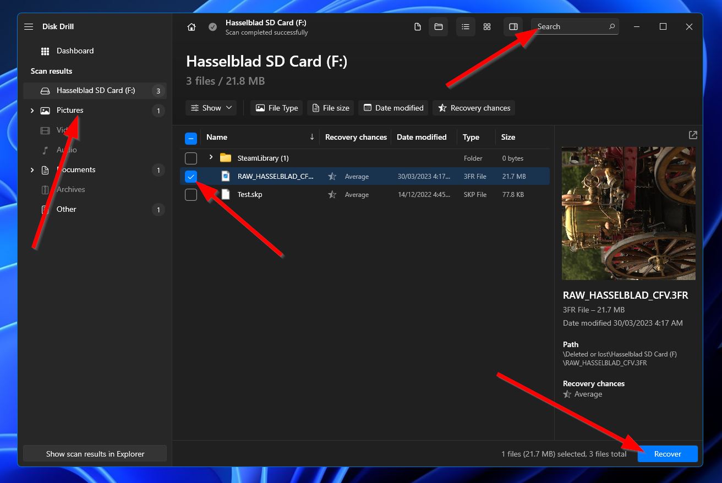Pop out the preview in new window
The height and width of the screenshot is (483, 722).
[x=693, y=135]
